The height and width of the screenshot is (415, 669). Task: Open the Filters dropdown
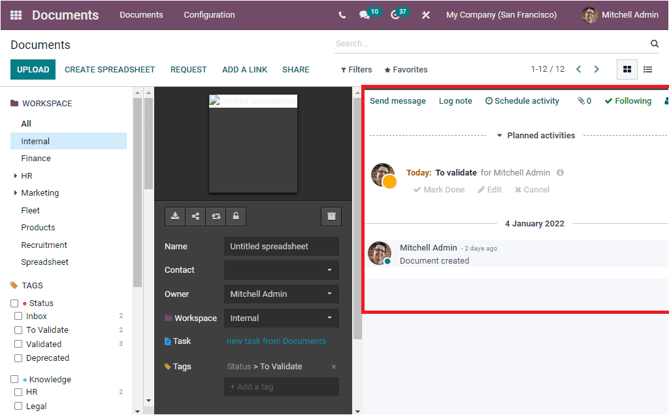pos(356,69)
